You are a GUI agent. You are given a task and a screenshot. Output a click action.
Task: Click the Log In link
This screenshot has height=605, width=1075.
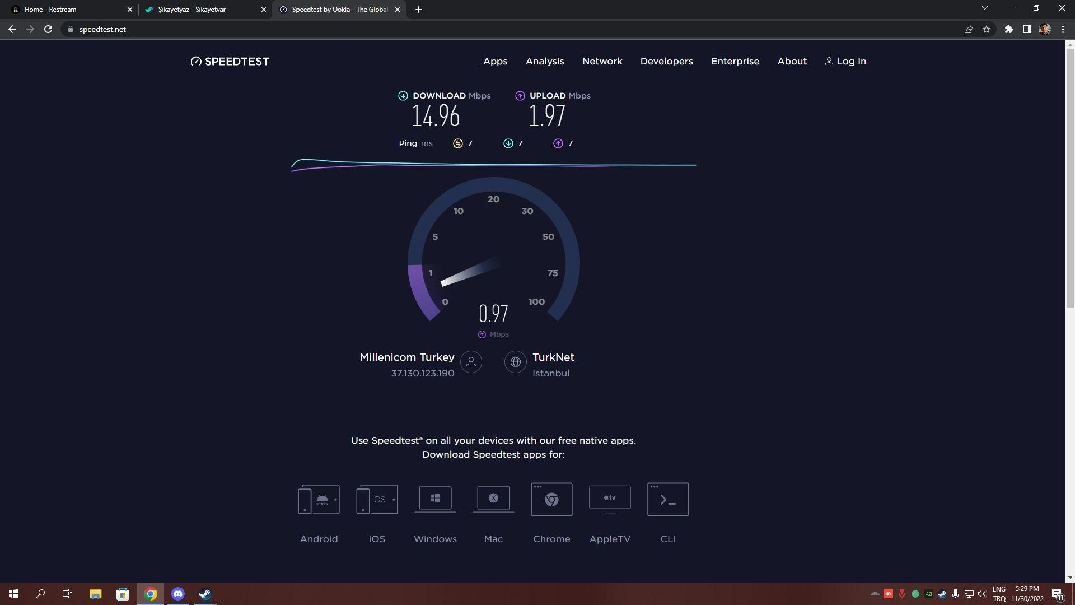pyautogui.click(x=845, y=61)
